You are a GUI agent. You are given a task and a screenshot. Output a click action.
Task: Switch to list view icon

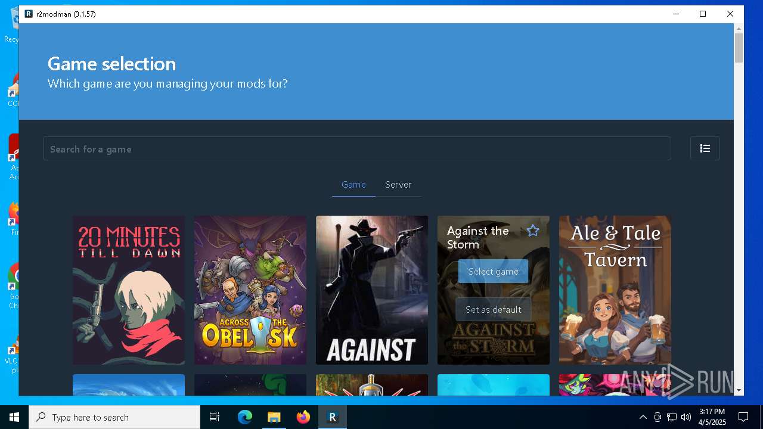tap(705, 148)
